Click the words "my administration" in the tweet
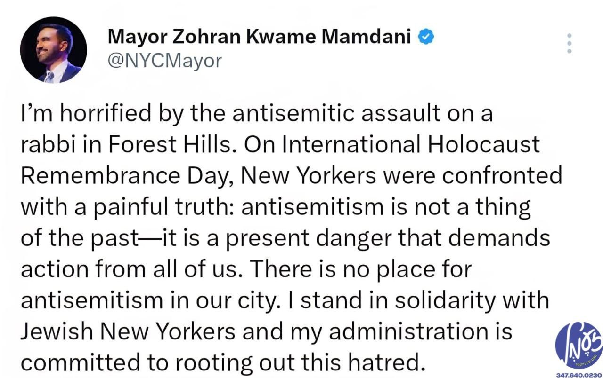 coord(398,331)
